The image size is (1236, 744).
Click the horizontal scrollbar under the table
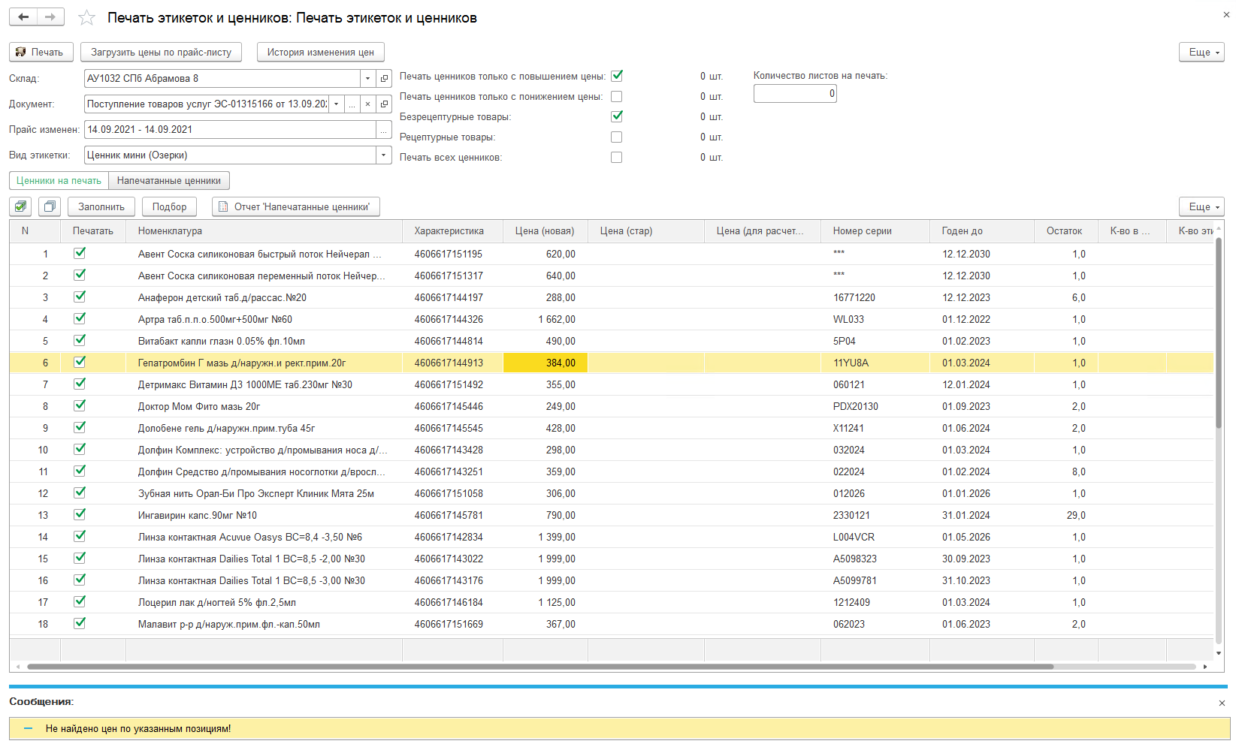coord(539,667)
